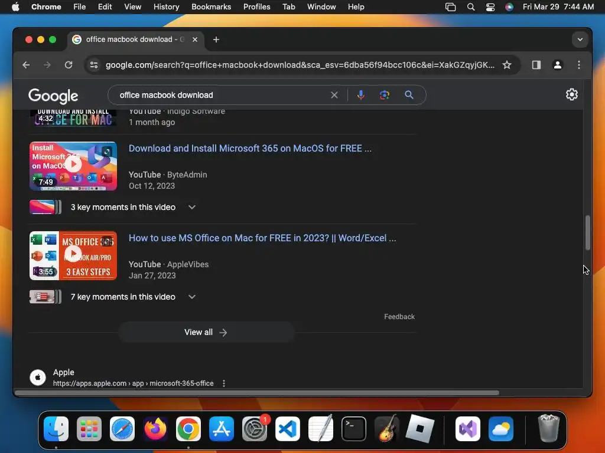Go back to the previous page
This screenshot has height=453, width=605.
point(26,65)
